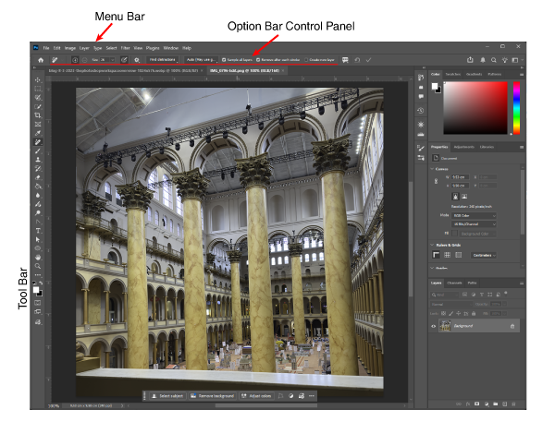Select the Crop tool
Screen dimensions: 555x446
(x=38, y=115)
